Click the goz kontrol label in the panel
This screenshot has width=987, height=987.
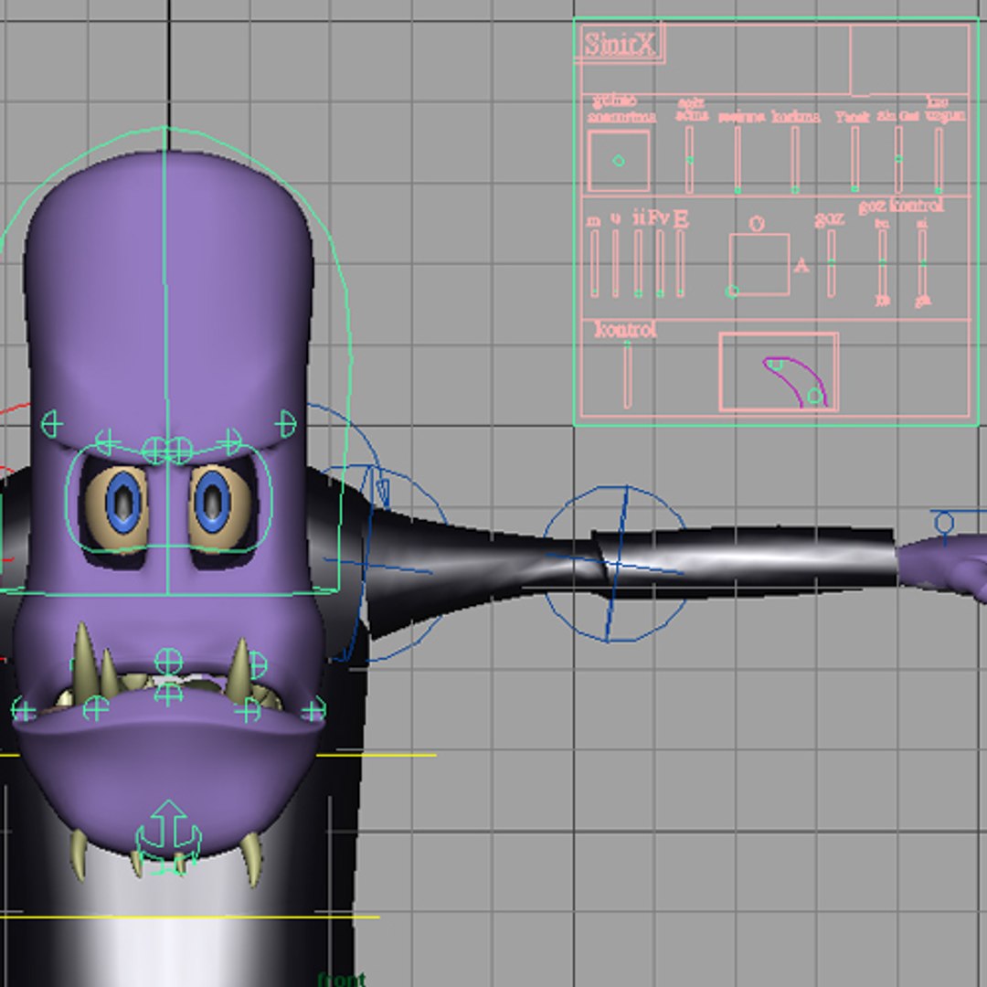[x=901, y=206]
